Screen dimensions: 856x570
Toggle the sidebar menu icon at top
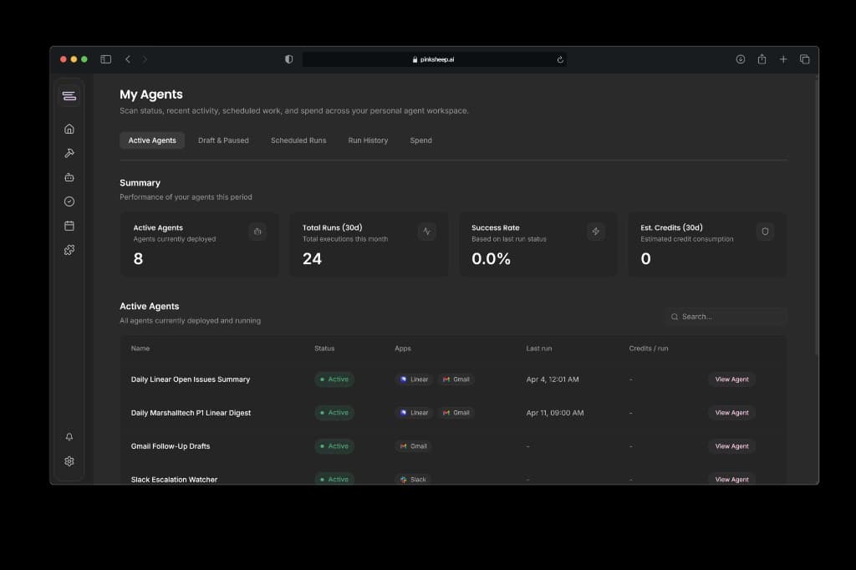[69, 96]
